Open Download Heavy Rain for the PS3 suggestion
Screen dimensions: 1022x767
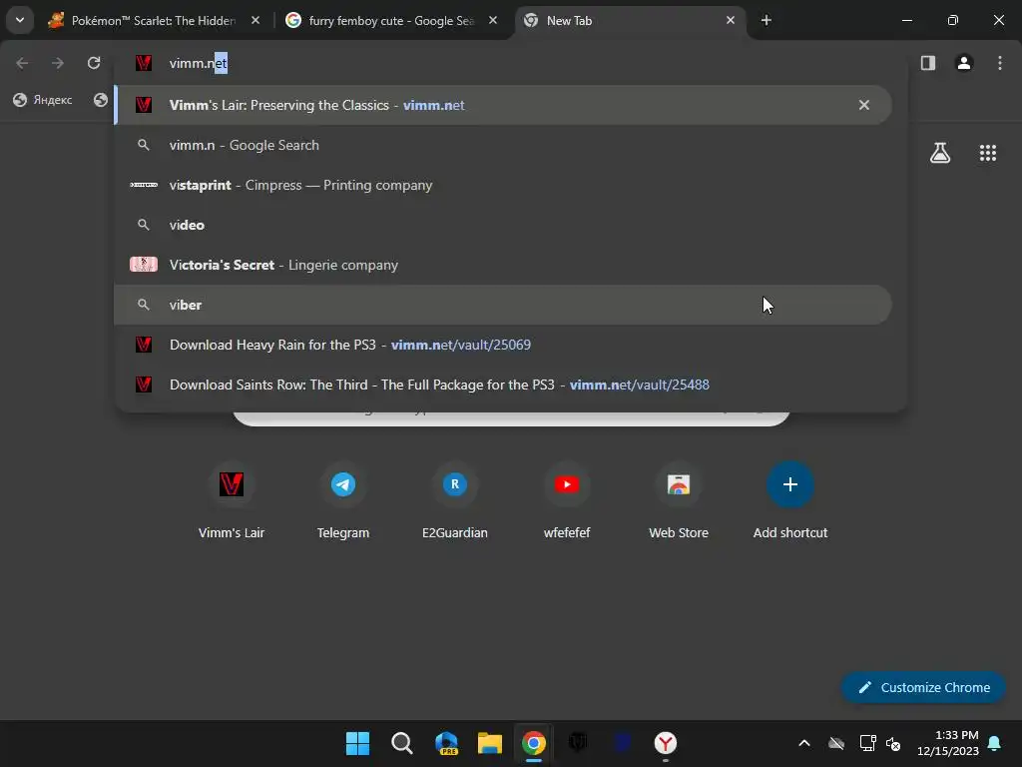(x=503, y=345)
